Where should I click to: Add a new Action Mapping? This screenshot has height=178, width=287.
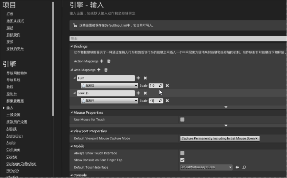coord(102,61)
